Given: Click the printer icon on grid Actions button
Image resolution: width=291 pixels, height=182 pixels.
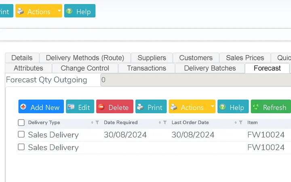Looking at the screenshot, I should 174,107.
